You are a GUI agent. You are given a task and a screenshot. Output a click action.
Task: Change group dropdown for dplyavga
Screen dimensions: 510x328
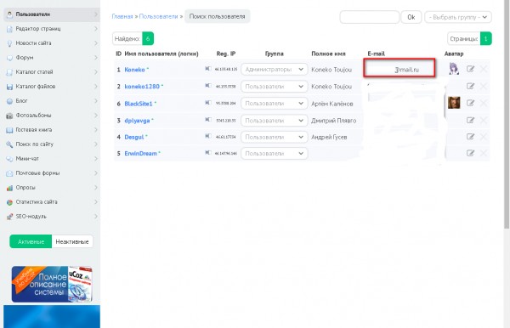tap(275, 121)
